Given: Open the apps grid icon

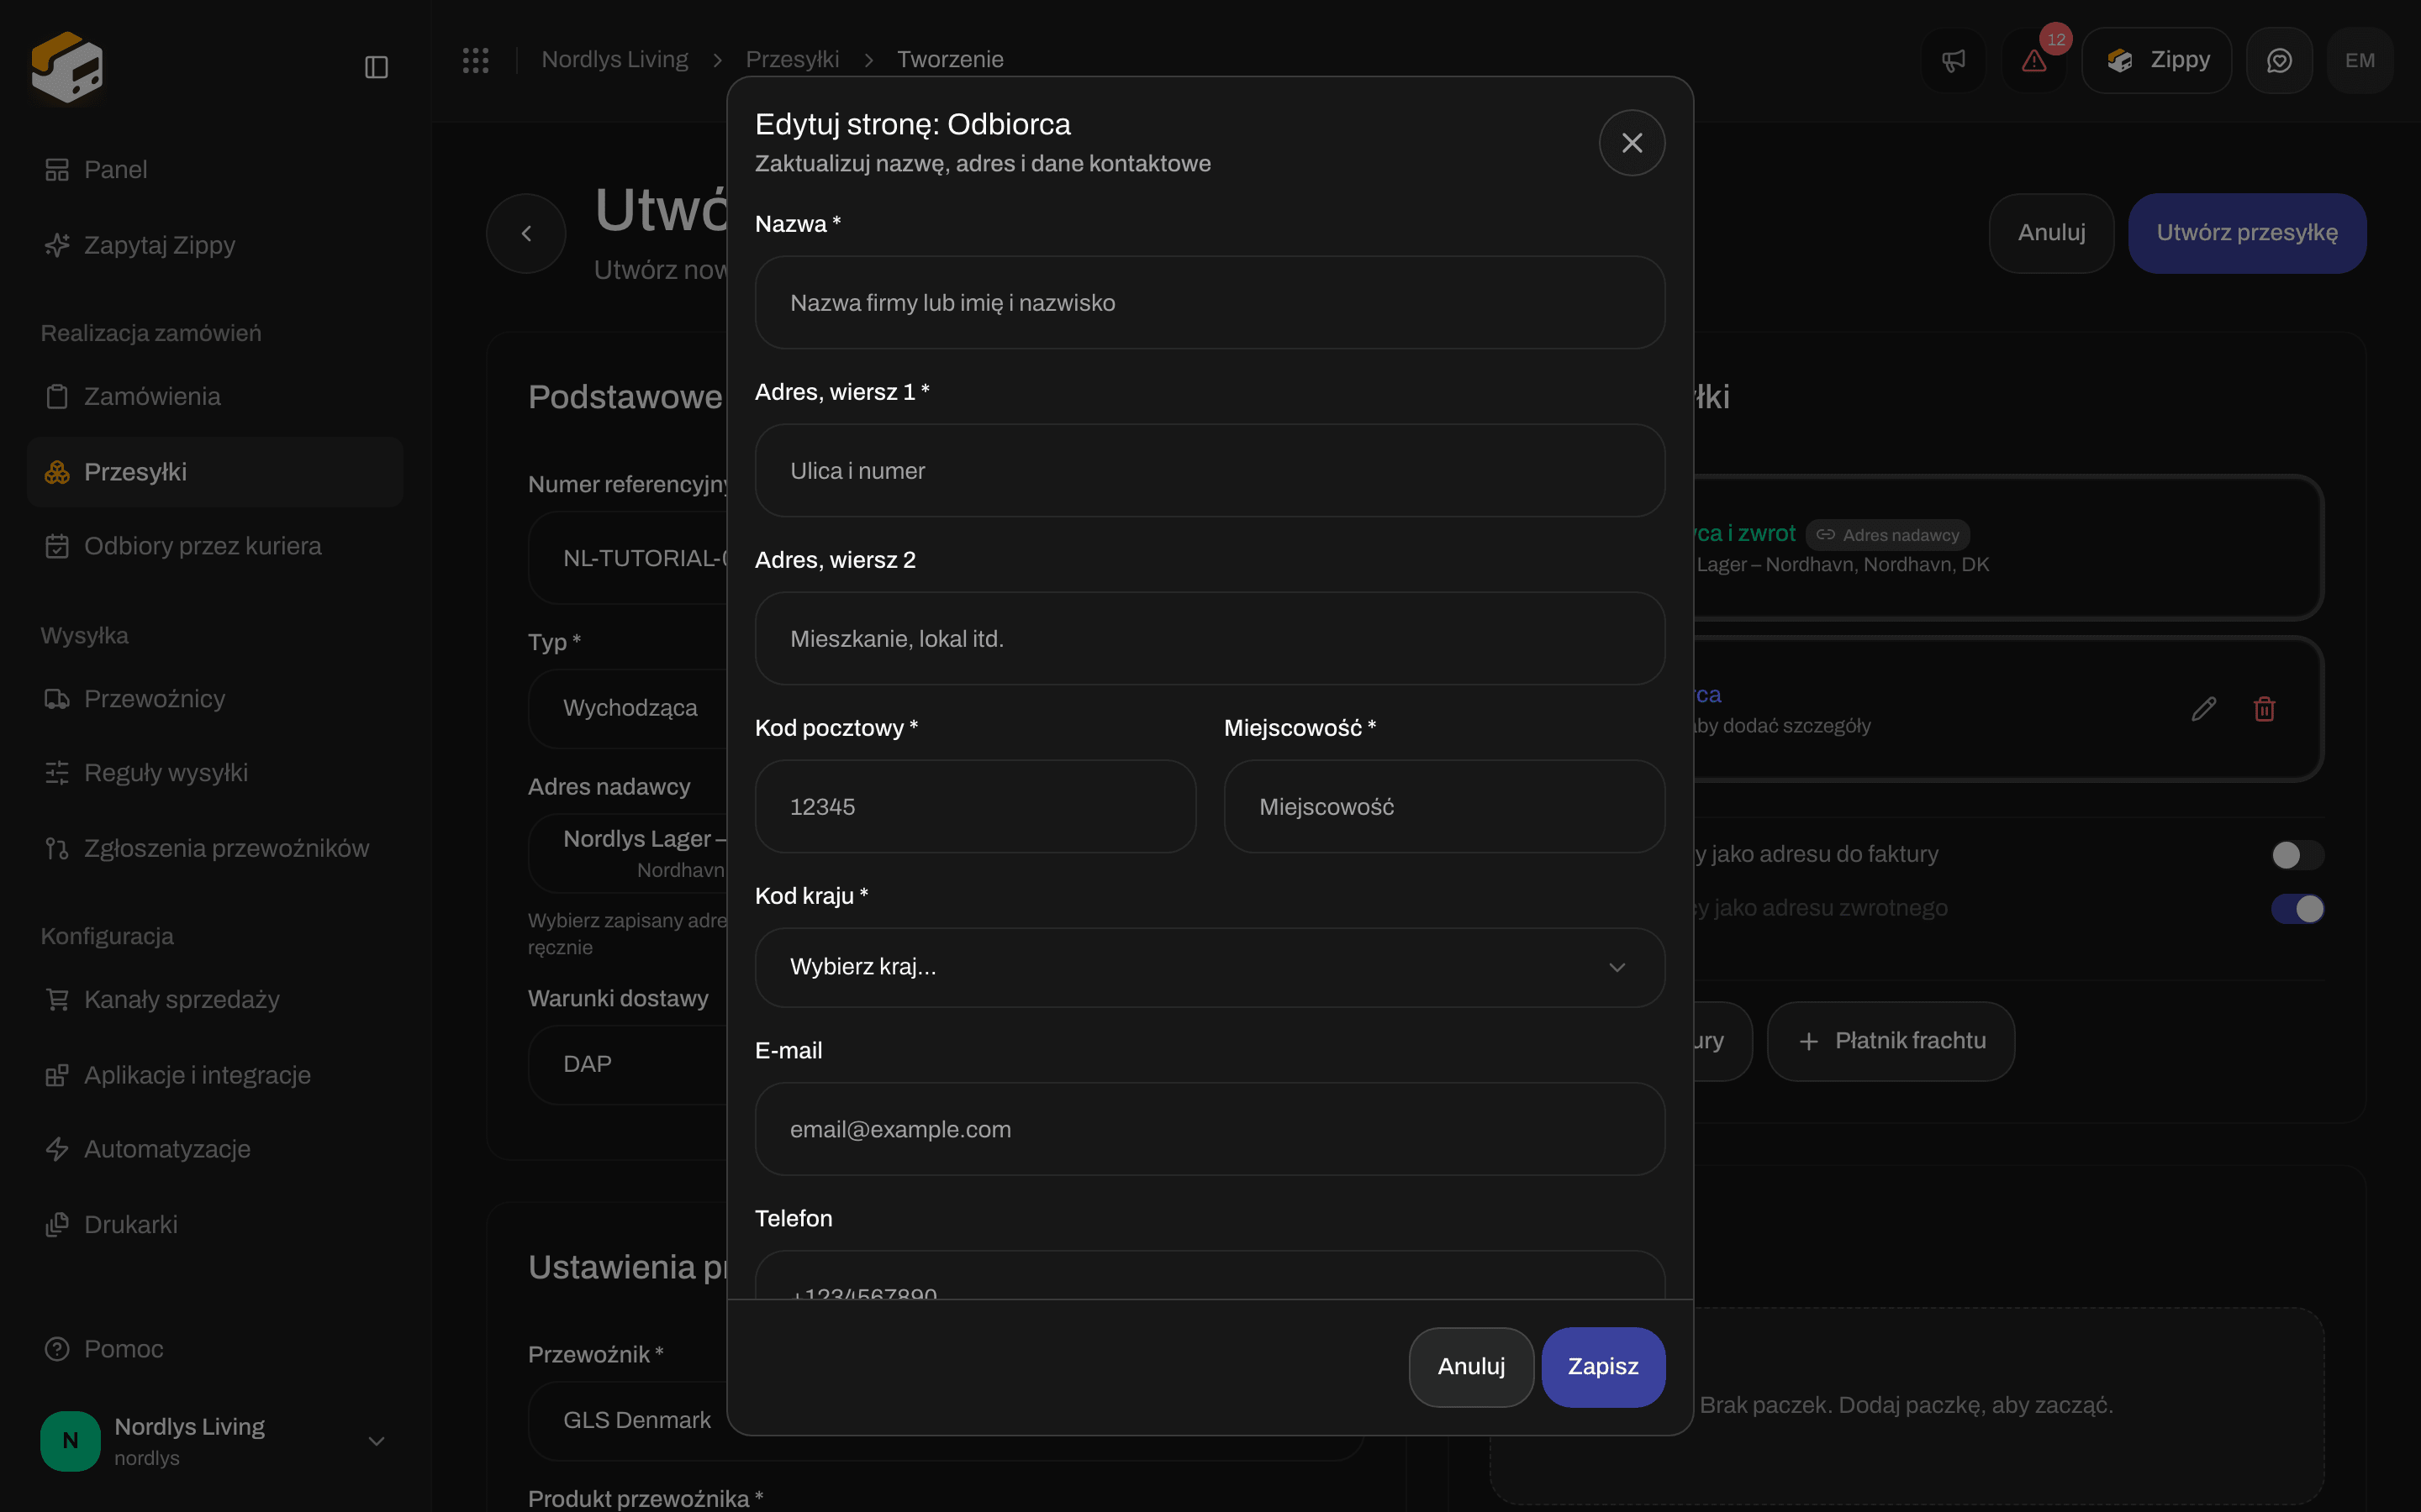Looking at the screenshot, I should [x=475, y=60].
